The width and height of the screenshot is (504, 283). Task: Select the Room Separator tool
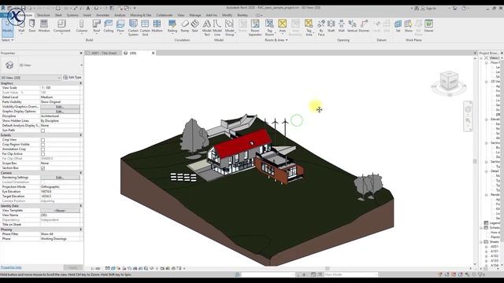[255, 28]
